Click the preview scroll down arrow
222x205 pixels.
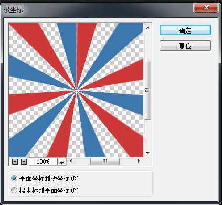click(147, 153)
